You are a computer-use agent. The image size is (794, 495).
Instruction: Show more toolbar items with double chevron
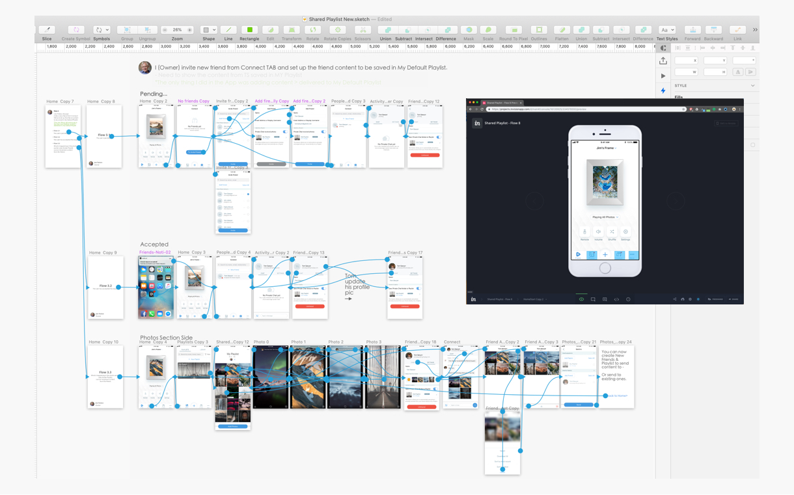[755, 30]
